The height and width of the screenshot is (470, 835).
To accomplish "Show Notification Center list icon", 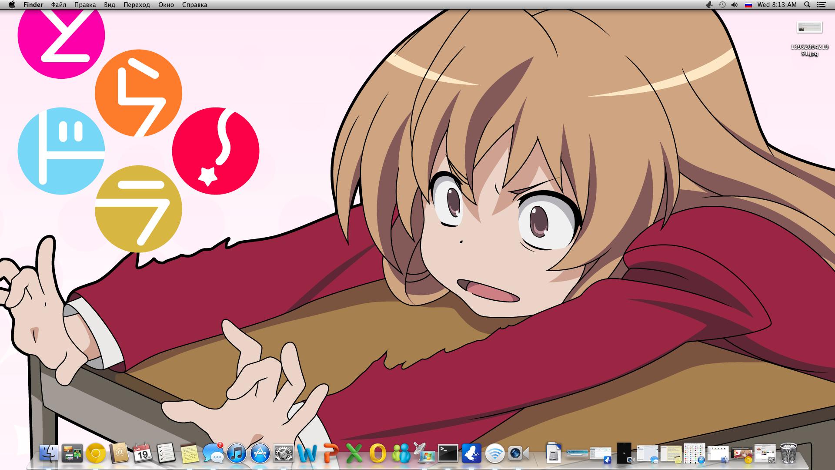I will (x=822, y=5).
